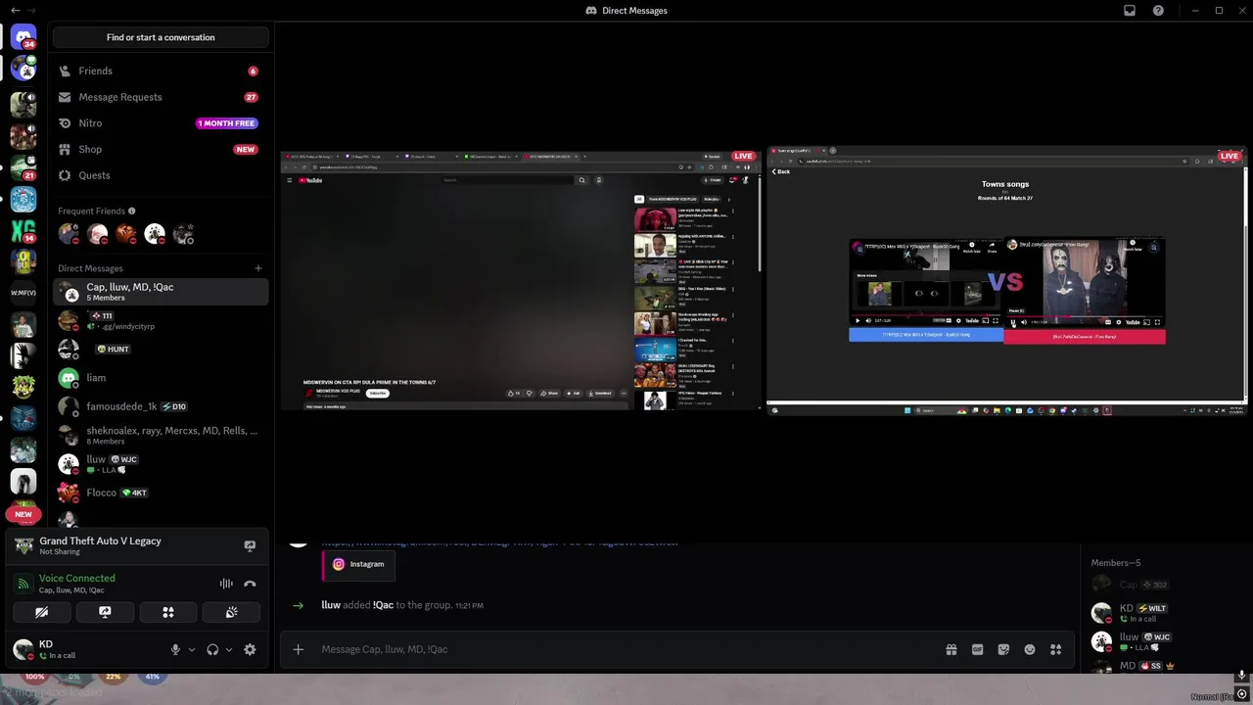This screenshot has width=1253, height=705.
Task: Click the Voice Connected signal icon
Action: tap(23, 584)
